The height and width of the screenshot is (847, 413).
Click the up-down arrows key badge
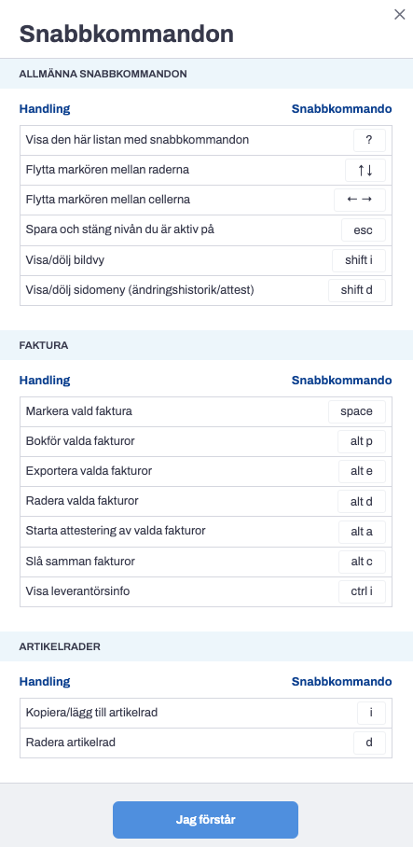[365, 170]
